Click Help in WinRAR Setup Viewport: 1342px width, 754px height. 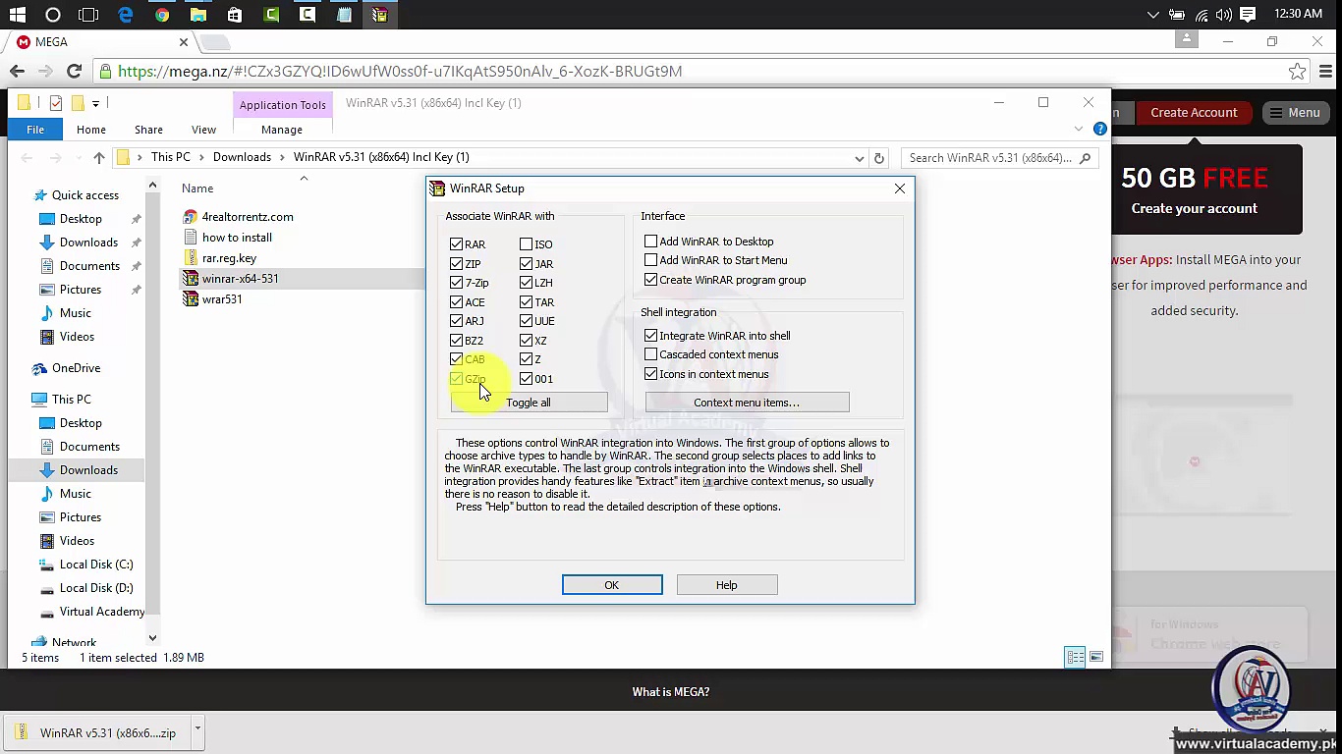pos(727,585)
